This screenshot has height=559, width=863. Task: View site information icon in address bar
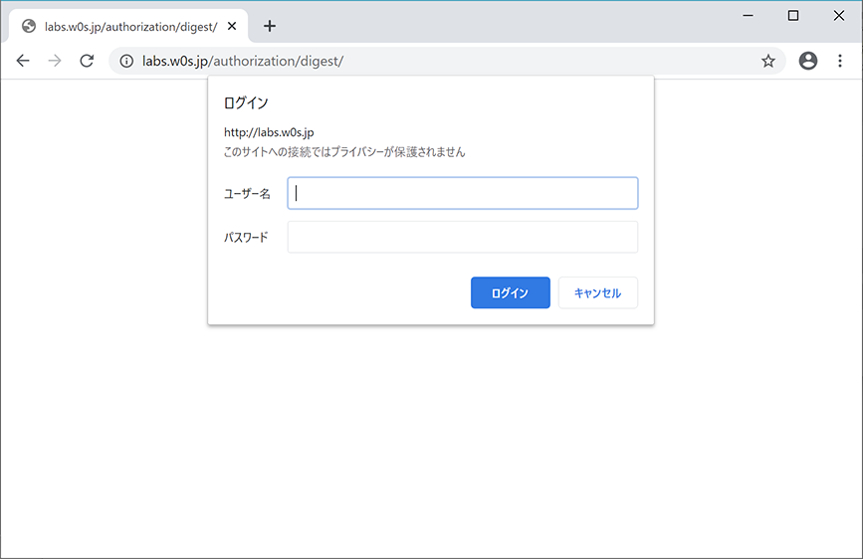(x=126, y=61)
